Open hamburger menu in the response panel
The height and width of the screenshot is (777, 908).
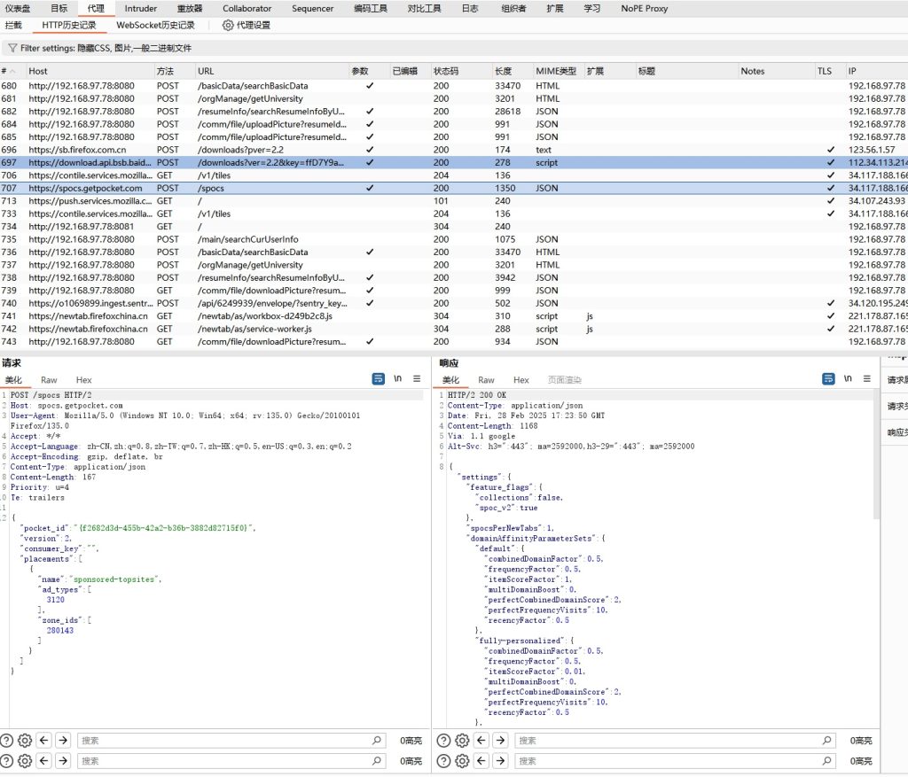pyautogui.click(x=865, y=379)
